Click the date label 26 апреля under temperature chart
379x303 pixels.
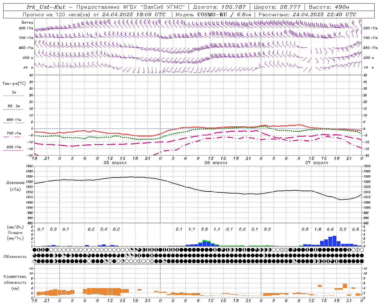click(x=216, y=163)
